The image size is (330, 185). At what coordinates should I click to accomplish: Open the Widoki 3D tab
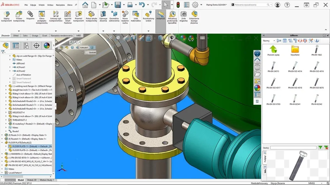[32, 180]
